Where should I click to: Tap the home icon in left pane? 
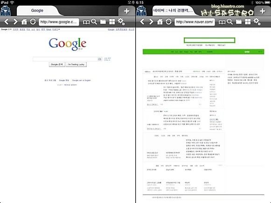24,22
